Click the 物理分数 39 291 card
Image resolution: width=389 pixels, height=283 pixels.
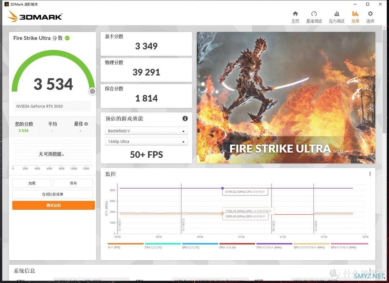click(x=146, y=70)
